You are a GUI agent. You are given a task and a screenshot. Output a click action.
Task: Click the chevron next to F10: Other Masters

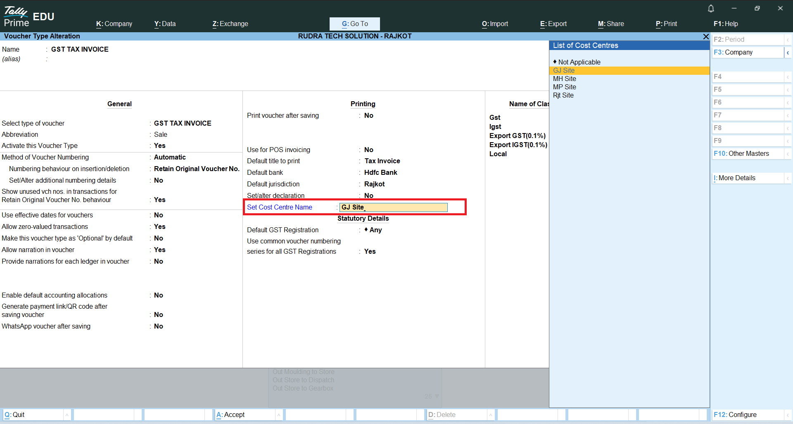[788, 154]
